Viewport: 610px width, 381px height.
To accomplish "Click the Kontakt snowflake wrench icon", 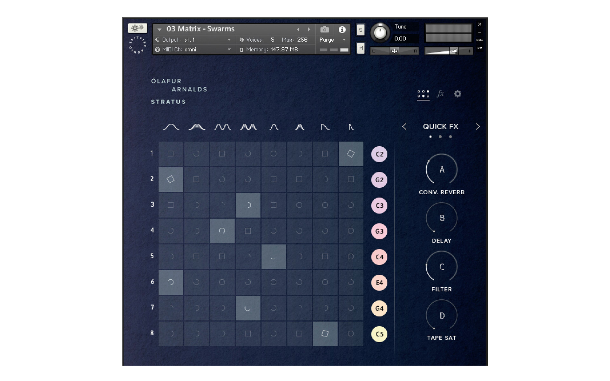I will (x=138, y=28).
